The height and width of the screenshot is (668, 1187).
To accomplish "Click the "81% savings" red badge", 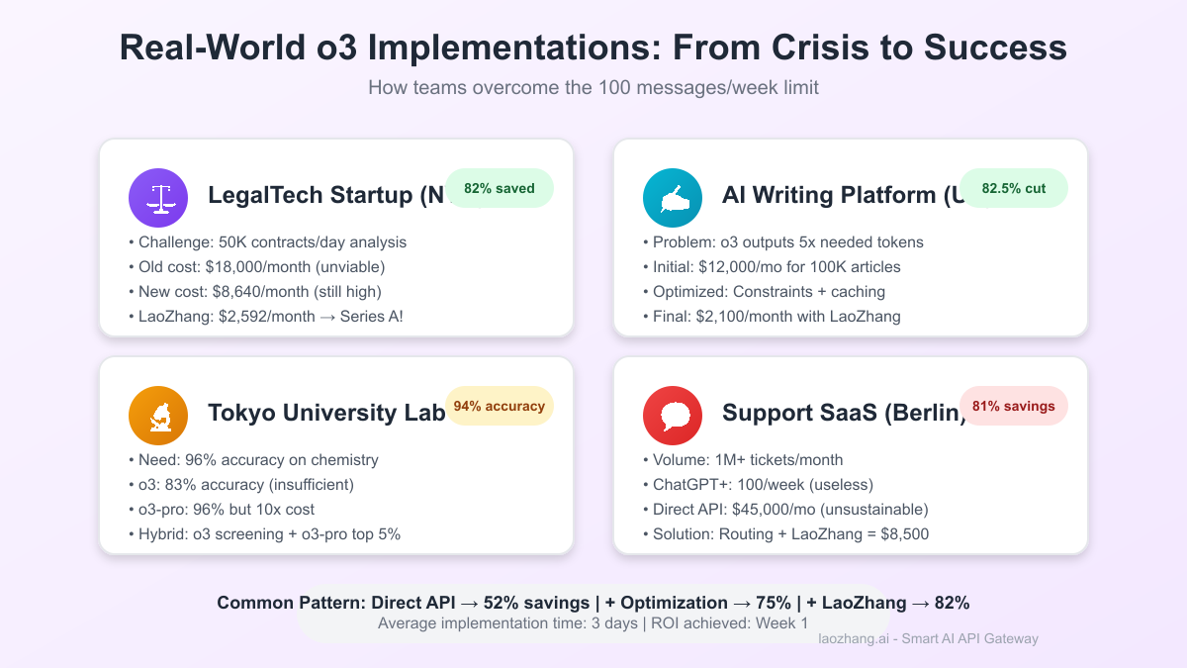I will (1014, 406).
